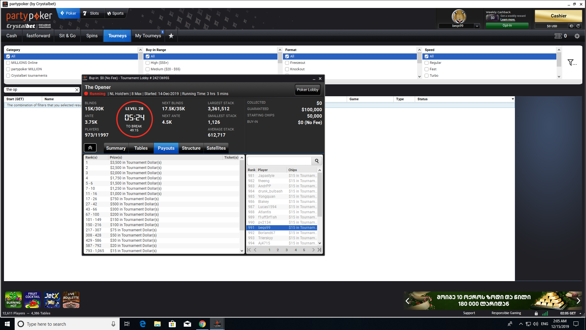586x330 pixels.
Task: Launch the JetX game icon
Action: coord(52,300)
